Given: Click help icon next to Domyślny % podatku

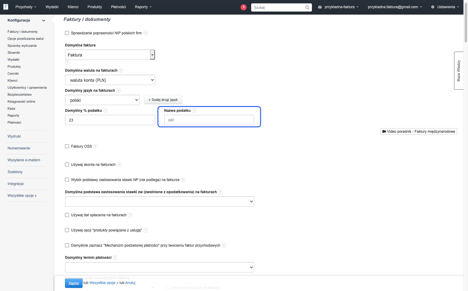Looking at the screenshot, I should click(105, 111).
